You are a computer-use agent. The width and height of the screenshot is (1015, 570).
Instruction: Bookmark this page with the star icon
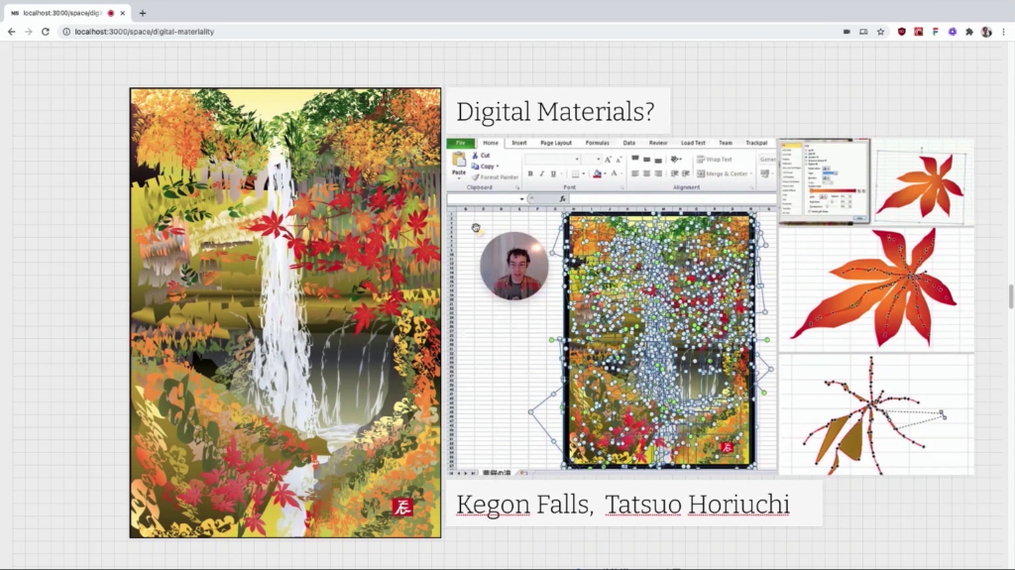(x=880, y=31)
